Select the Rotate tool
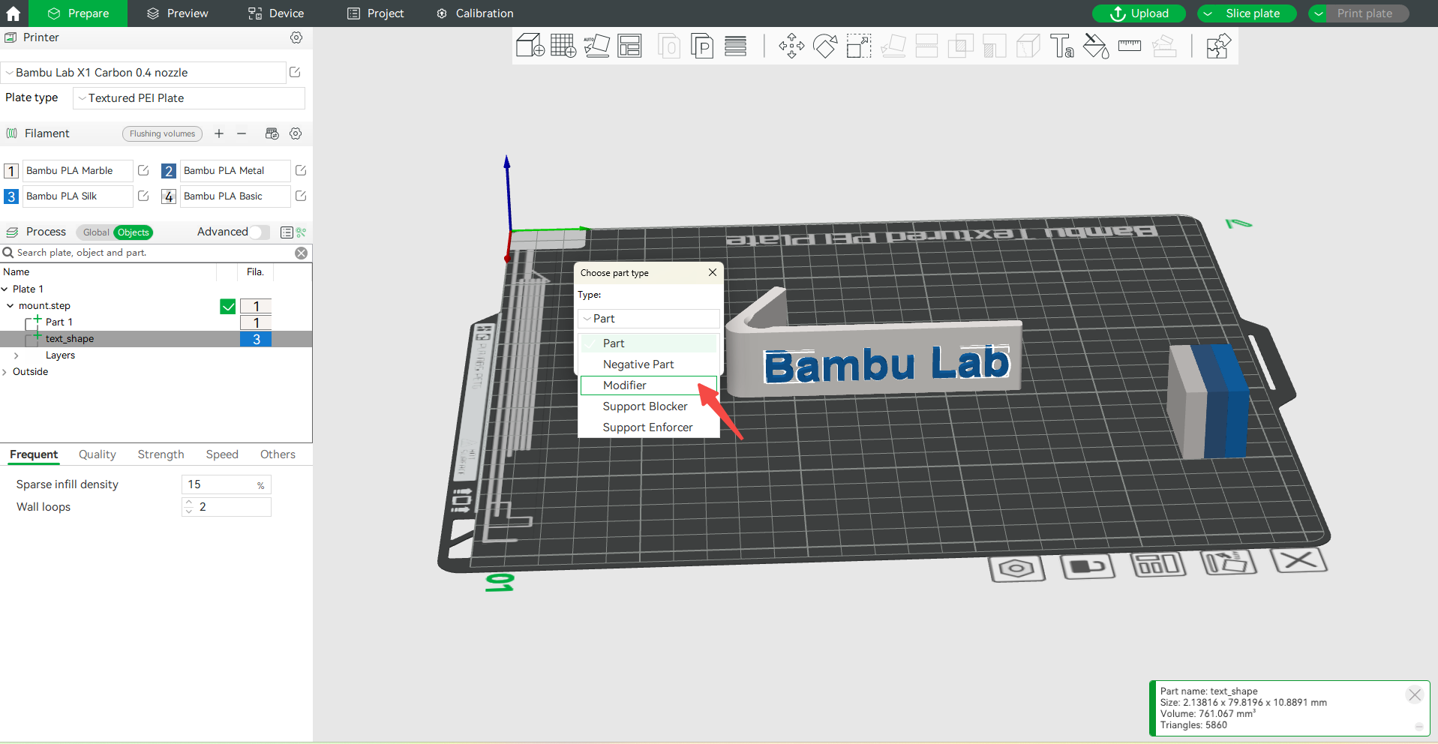 coord(825,46)
